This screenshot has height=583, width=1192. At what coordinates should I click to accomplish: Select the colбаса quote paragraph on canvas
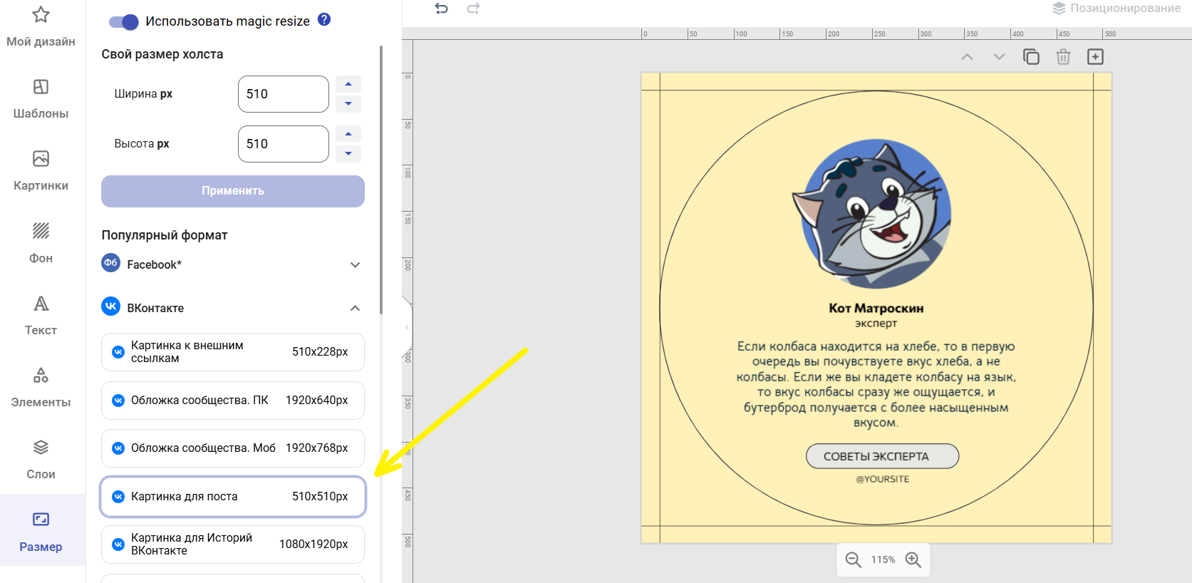[876, 384]
